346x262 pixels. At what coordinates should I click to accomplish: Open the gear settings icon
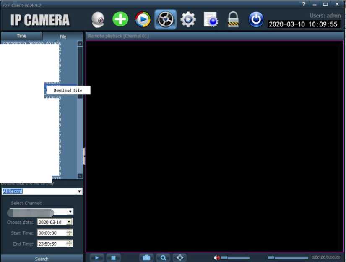[x=188, y=20]
